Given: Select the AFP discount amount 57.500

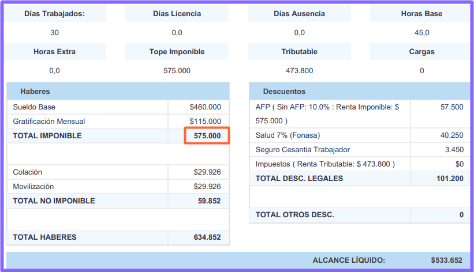Looking at the screenshot, I should (x=451, y=107).
